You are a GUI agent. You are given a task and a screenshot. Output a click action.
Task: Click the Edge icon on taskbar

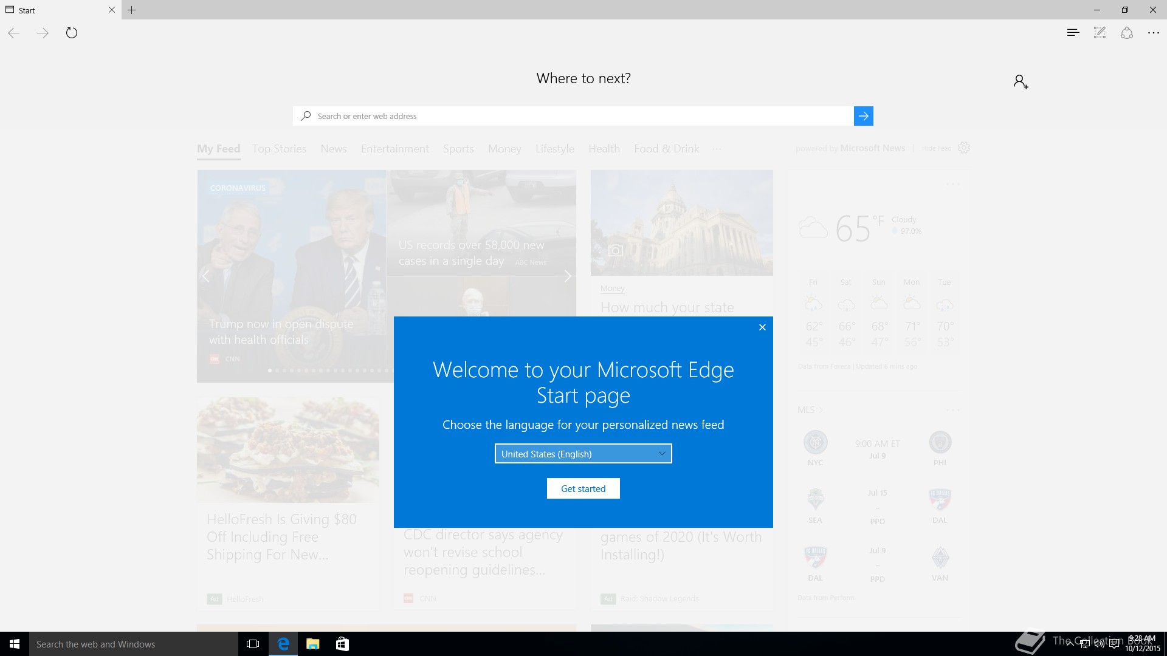283,644
